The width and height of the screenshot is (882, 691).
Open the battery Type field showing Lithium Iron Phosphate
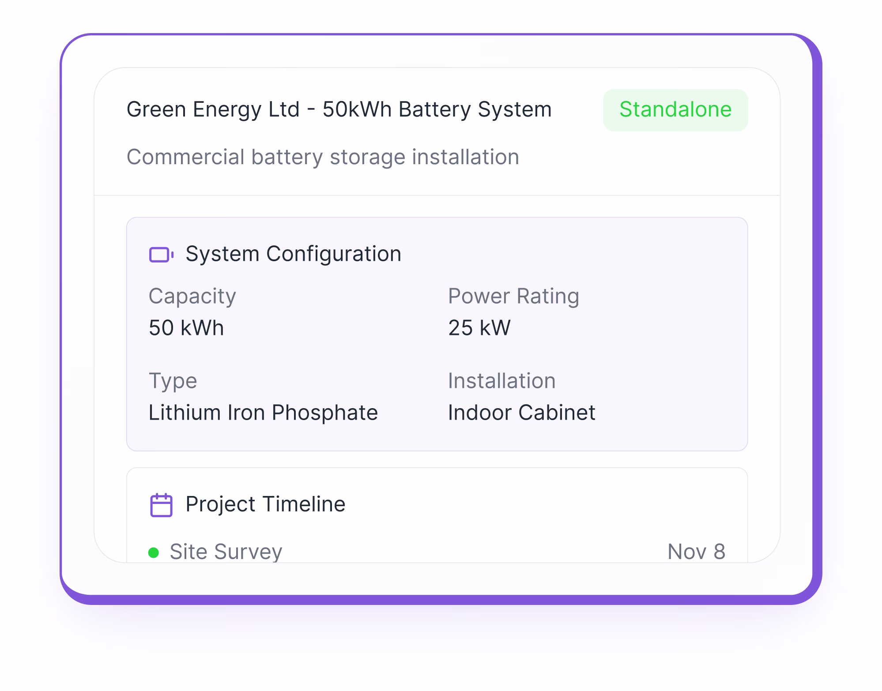(x=263, y=413)
